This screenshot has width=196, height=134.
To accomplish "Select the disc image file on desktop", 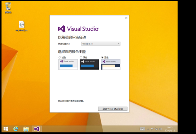I will tap(22, 26).
